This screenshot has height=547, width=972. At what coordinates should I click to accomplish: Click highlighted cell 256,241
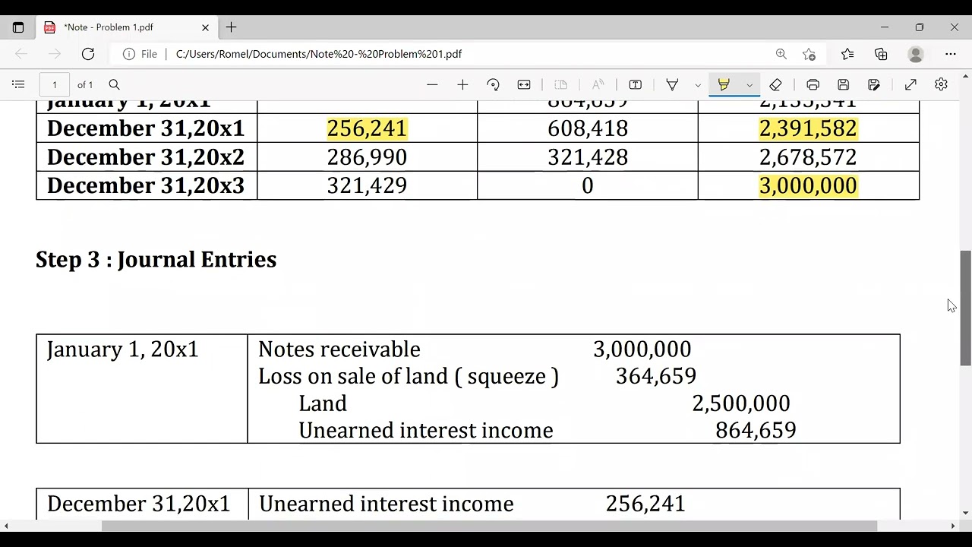[x=367, y=128]
